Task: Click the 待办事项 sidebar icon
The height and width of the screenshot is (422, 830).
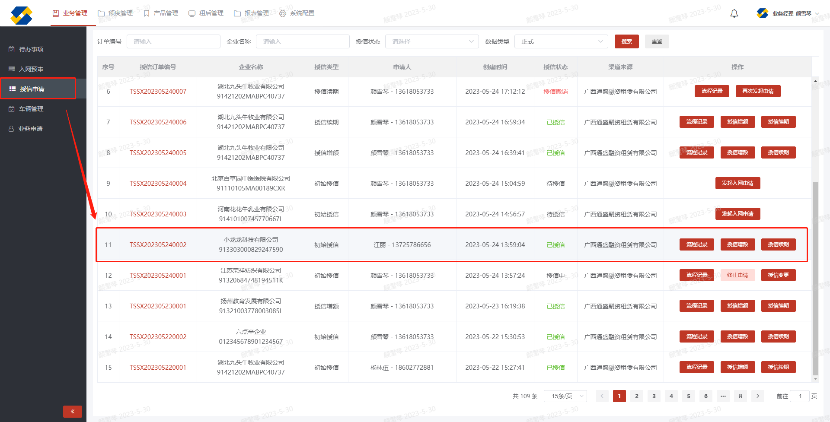Action: [x=12, y=49]
